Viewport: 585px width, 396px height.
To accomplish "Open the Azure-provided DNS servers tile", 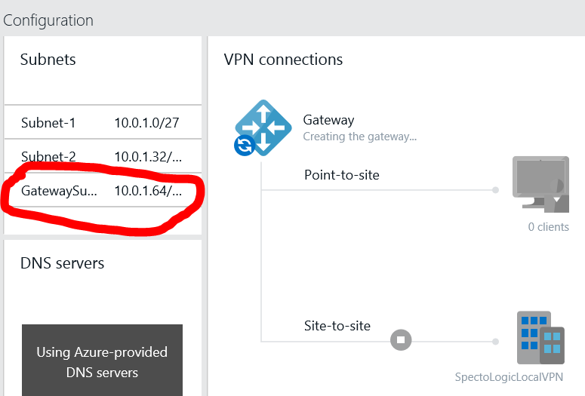I will pos(102,362).
